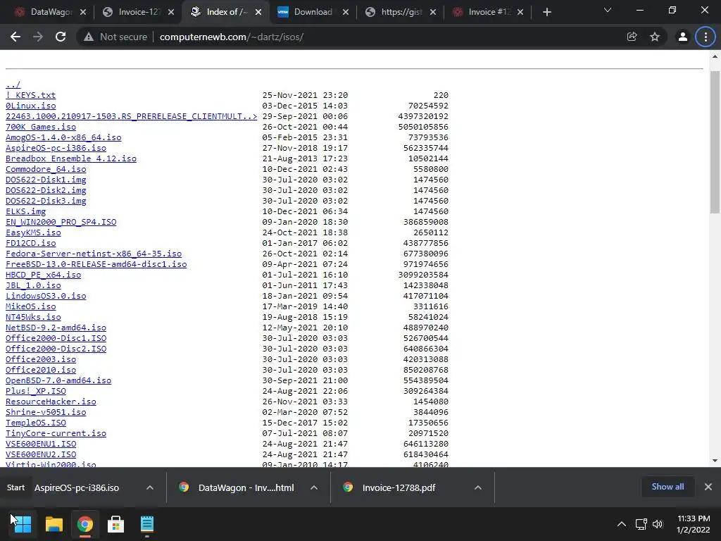This screenshot has height=541, width=721.
Task: Click the scrollbar down arrow
Action: (715, 461)
